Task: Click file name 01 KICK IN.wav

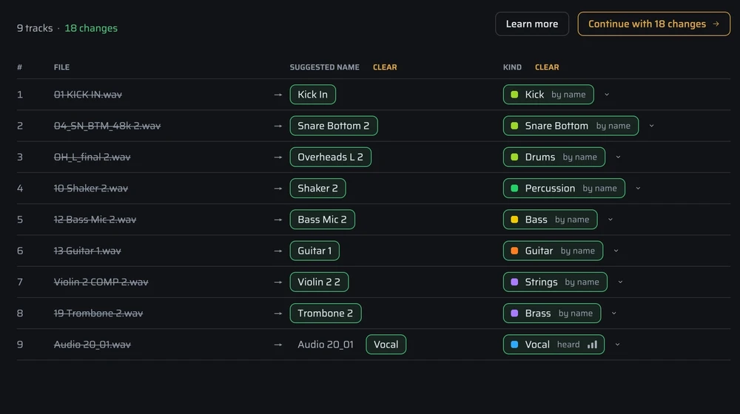Action: [x=88, y=95]
